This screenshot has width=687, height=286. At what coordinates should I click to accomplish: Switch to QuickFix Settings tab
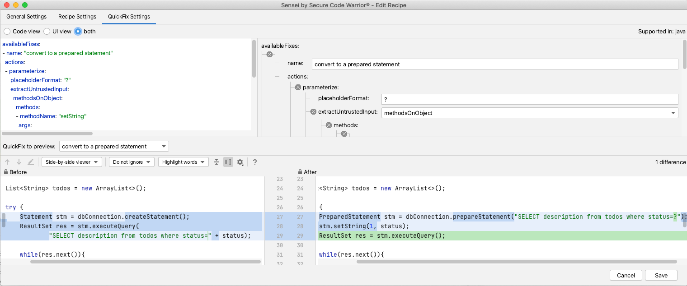click(129, 17)
